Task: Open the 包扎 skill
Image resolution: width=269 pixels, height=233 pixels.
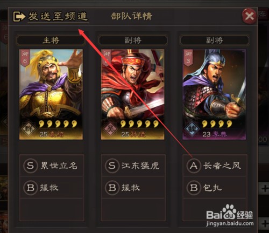Action: pos(215,188)
